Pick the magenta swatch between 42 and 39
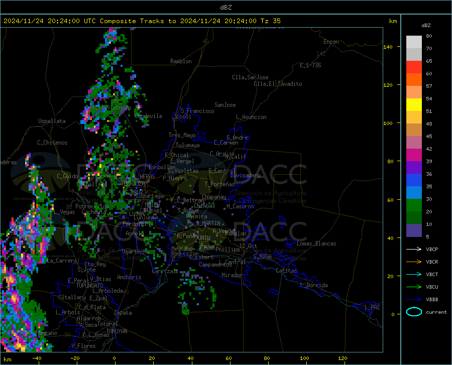452x365 pixels. pyautogui.click(x=414, y=155)
